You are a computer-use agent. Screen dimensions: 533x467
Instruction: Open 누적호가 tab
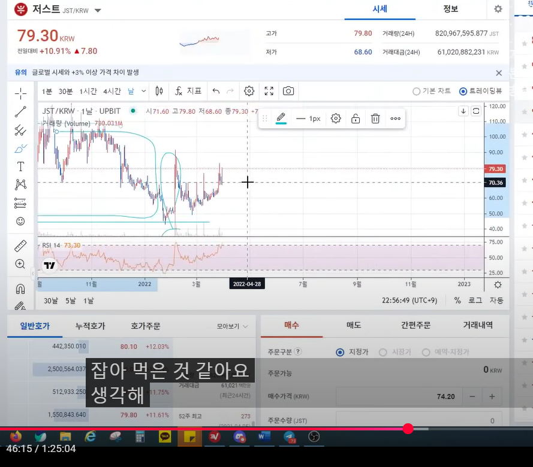pyautogui.click(x=91, y=326)
